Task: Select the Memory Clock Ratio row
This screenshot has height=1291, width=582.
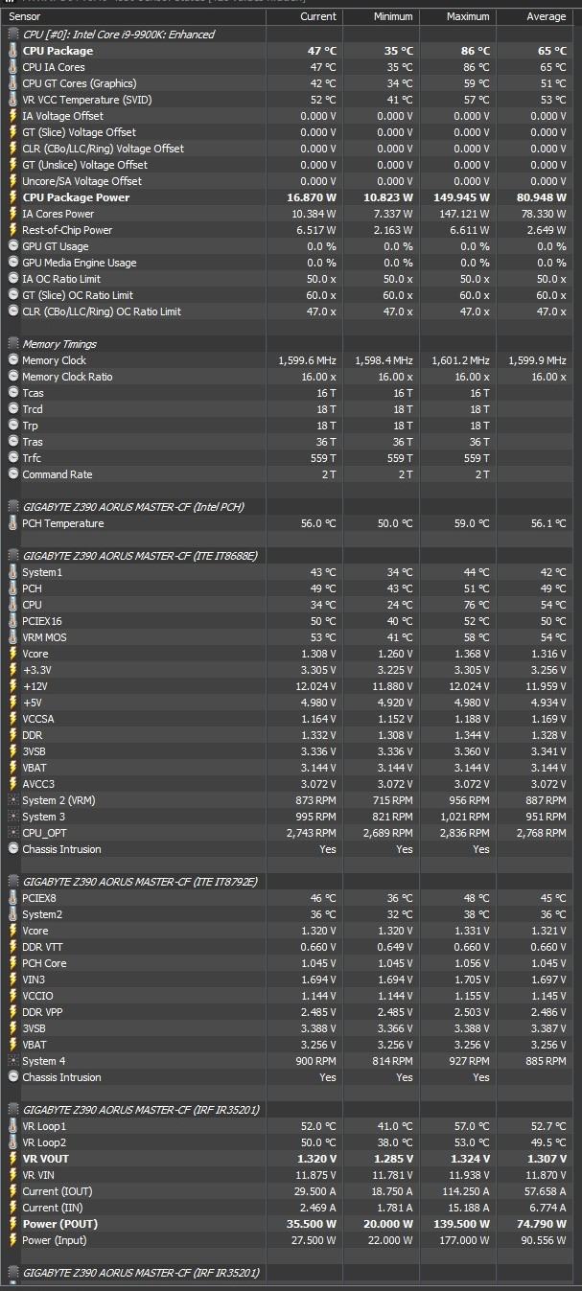Action: click(287, 377)
